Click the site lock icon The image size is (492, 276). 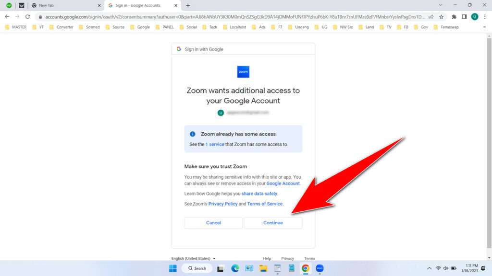tap(40, 17)
